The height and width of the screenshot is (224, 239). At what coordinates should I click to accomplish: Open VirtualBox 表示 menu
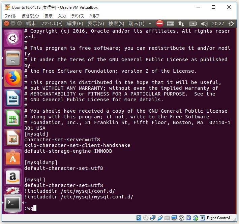point(49,16)
